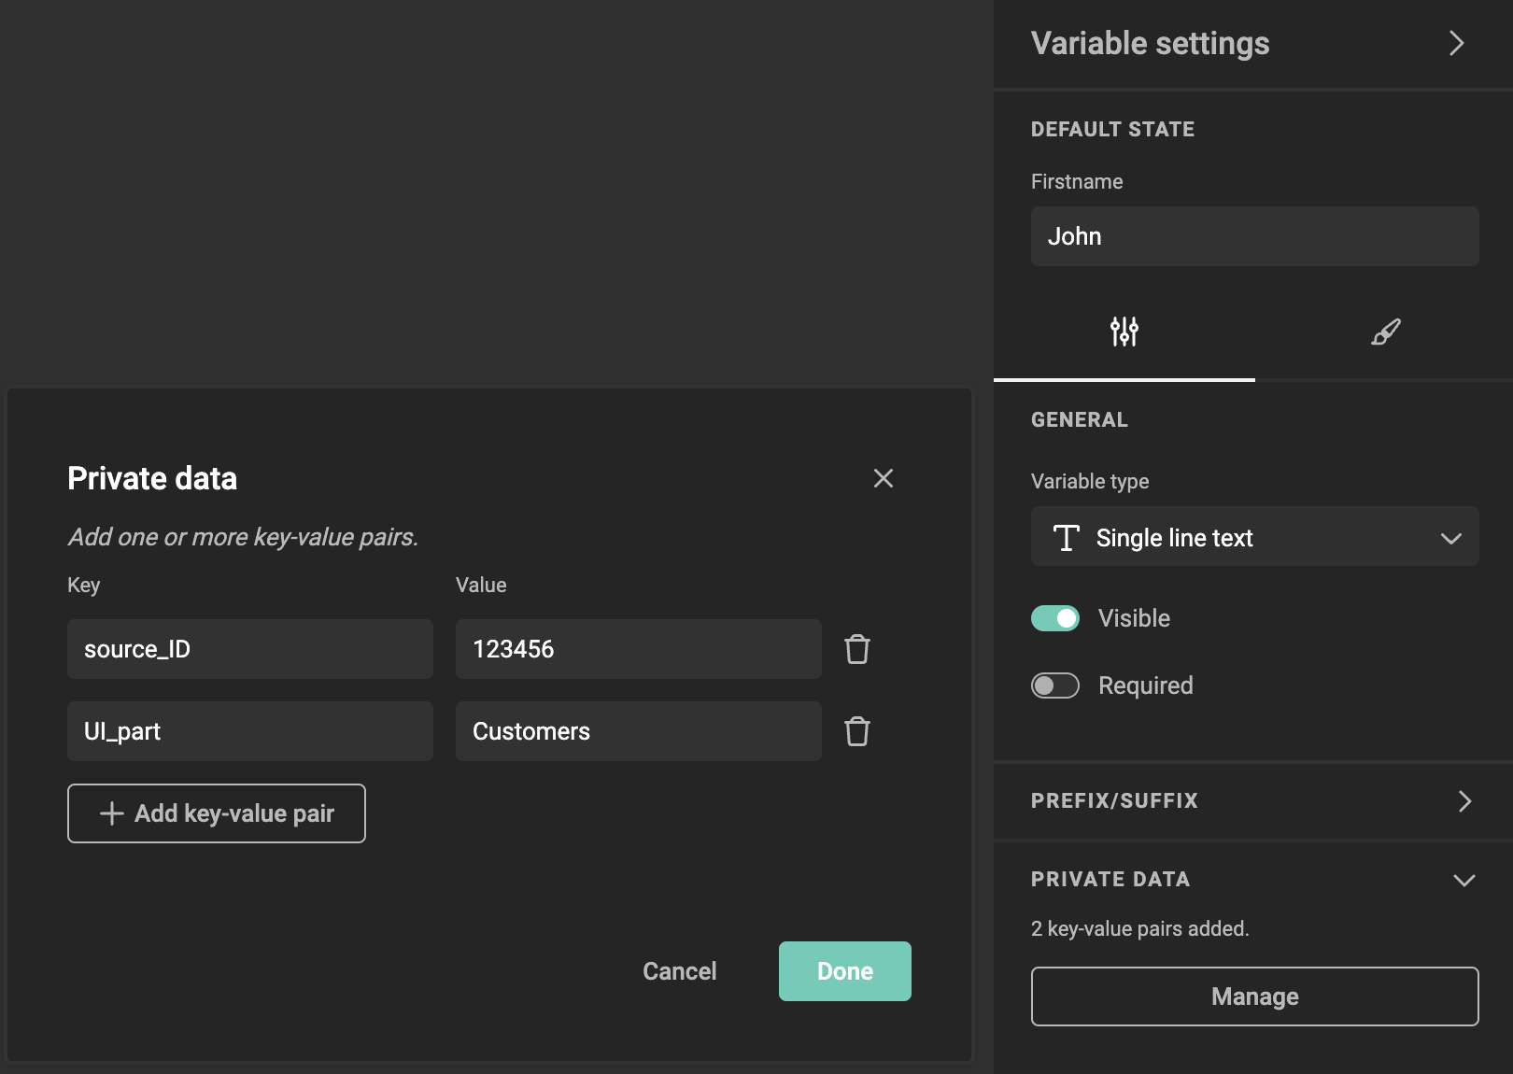
Task: Collapse the Variable settings panel
Action: coord(1457,43)
